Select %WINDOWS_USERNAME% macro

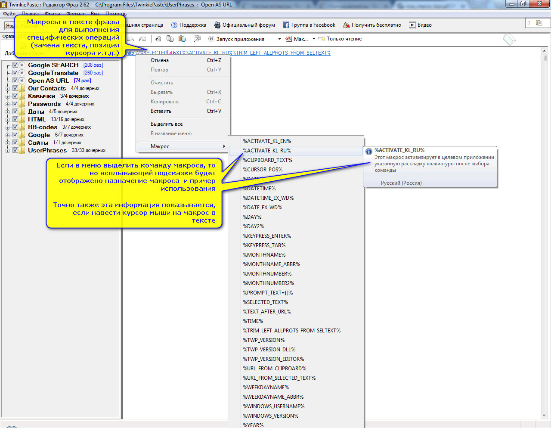tap(296, 406)
